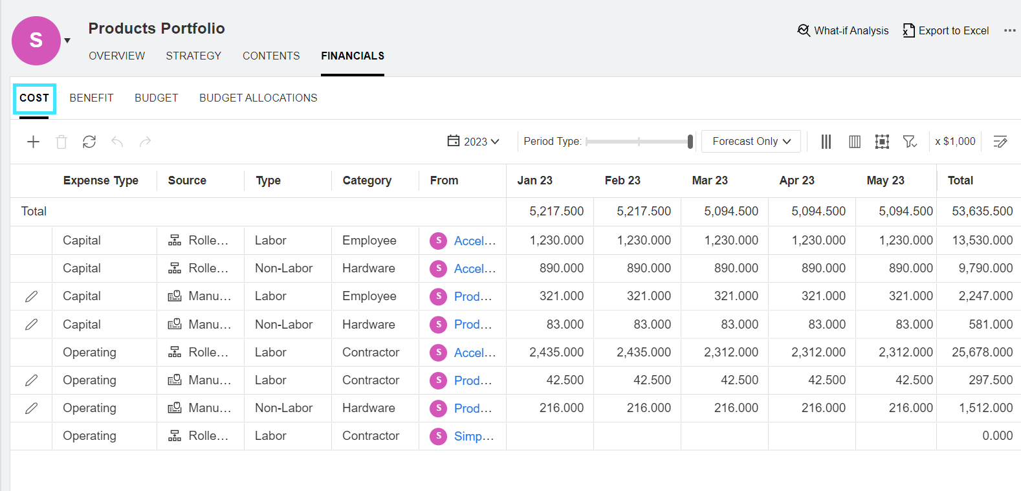Click the undo arrow icon

click(117, 142)
